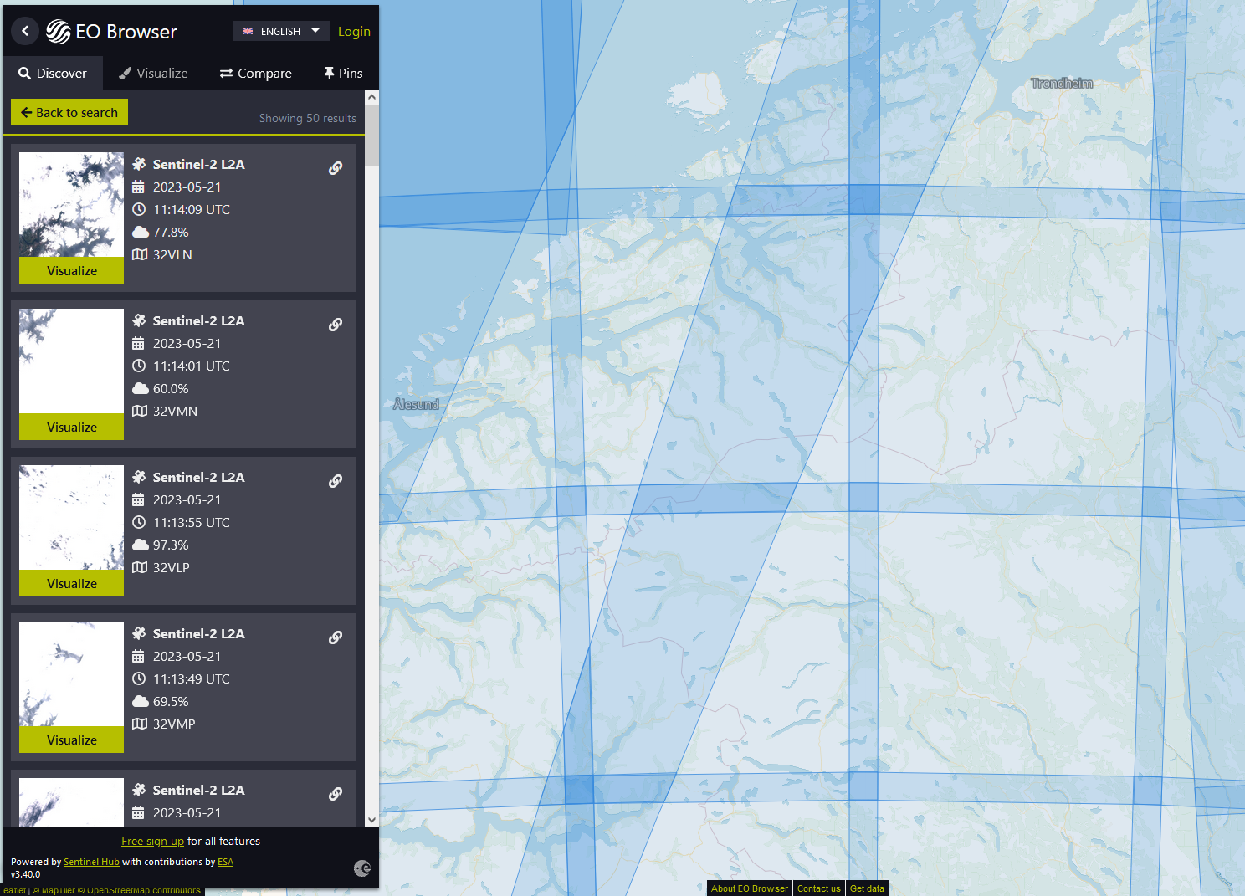1245x896 pixels.
Task: Go to the Pins tab
Action: click(343, 74)
